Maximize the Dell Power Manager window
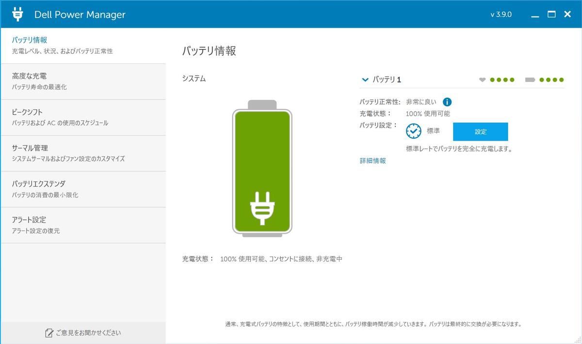The height and width of the screenshot is (344, 582). pyautogui.click(x=551, y=15)
